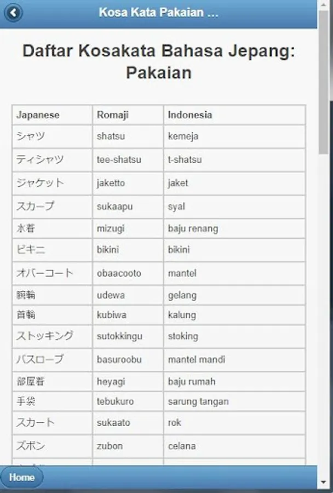
Task: Click the sarung tangan cell
Action: click(198, 402)
